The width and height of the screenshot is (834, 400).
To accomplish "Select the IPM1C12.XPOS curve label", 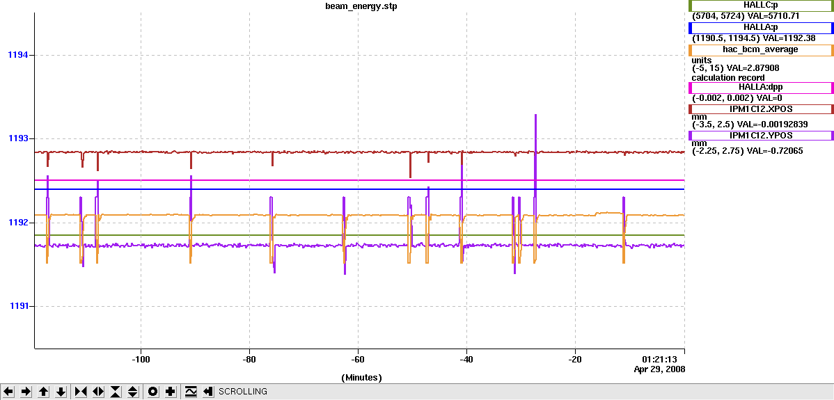I will tap(761, 109).
